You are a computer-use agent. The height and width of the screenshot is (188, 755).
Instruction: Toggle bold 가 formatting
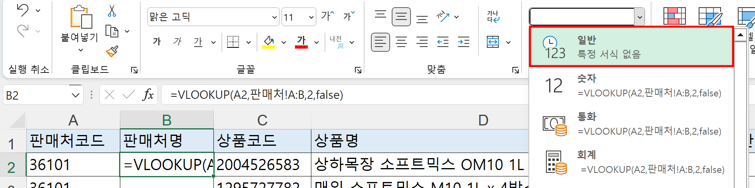(157, 41)
